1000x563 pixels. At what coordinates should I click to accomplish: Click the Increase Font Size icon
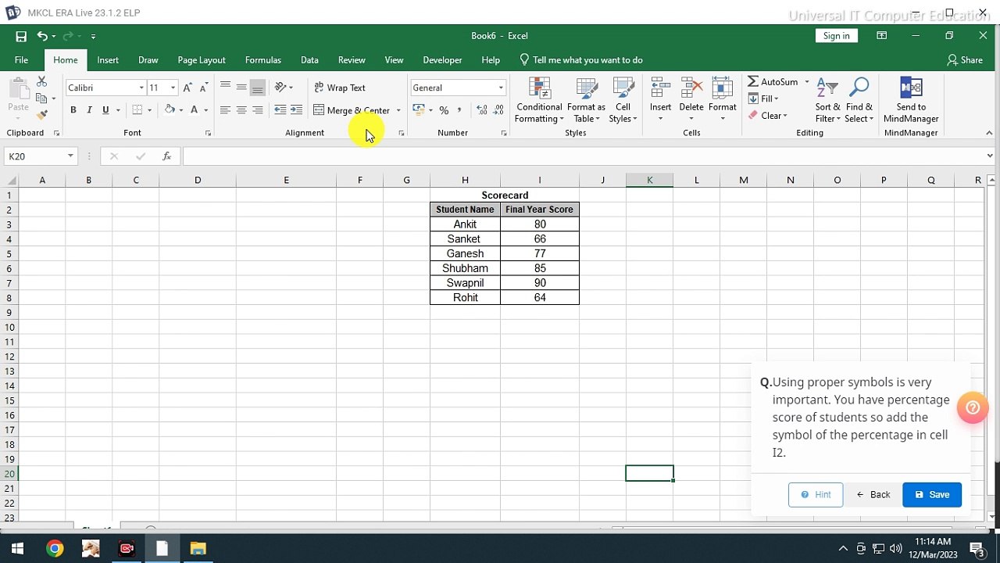click(187, 88)
